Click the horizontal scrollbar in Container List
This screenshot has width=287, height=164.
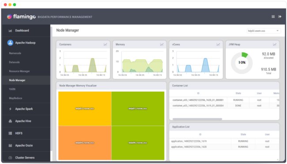(197, 119)
